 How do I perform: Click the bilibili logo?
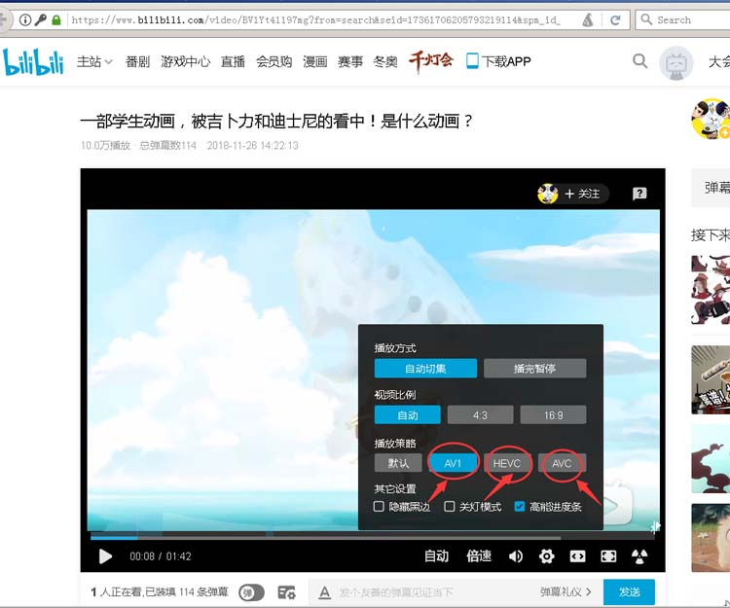pyautogui.click(x=33, y=62)
